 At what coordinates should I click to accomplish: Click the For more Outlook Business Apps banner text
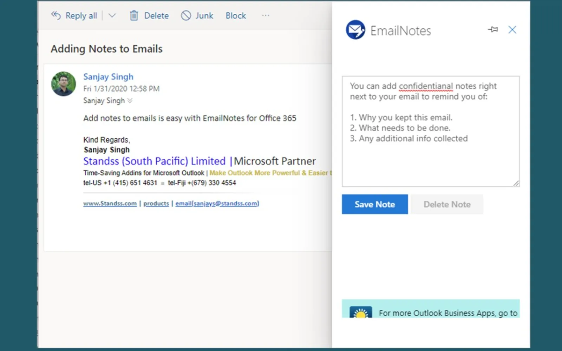point(448,313)
